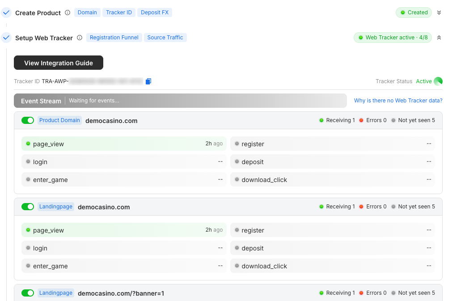Viewport: 452px width, 301px height.
Task: Select login event in first Landingpage card
Action: (124, 248)
